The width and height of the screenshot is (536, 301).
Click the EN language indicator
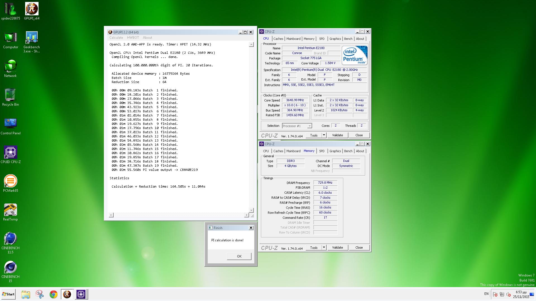(486, 294)
